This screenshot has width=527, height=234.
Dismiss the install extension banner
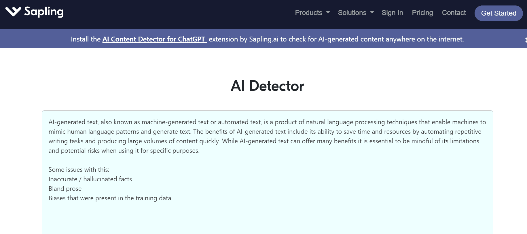coord(525,40)
